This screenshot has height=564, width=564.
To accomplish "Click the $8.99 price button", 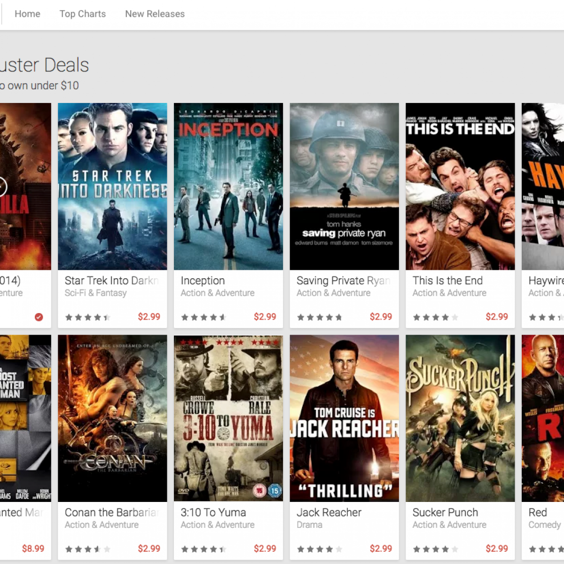I will coord(33,548).
